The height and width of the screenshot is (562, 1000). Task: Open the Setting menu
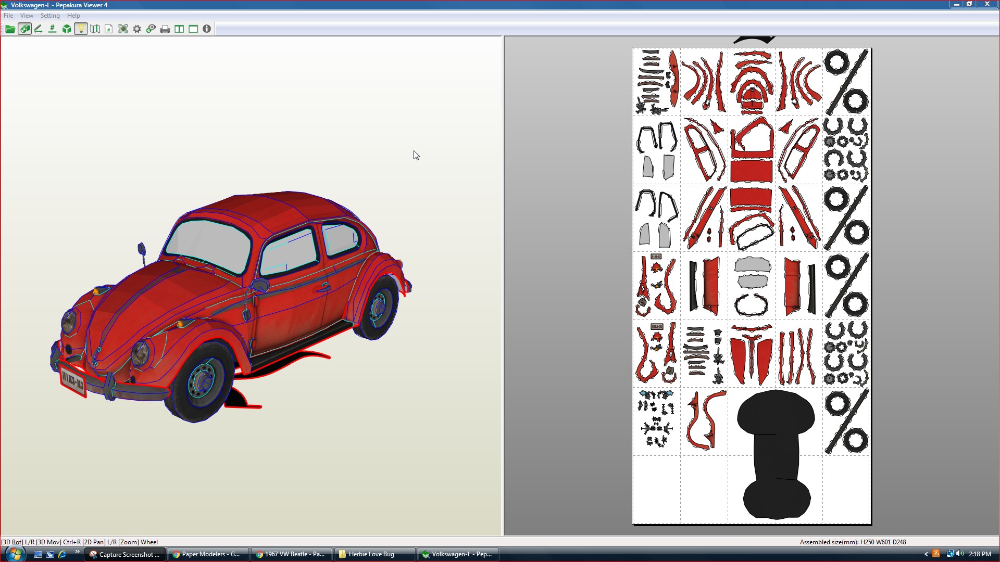point(50,16)
